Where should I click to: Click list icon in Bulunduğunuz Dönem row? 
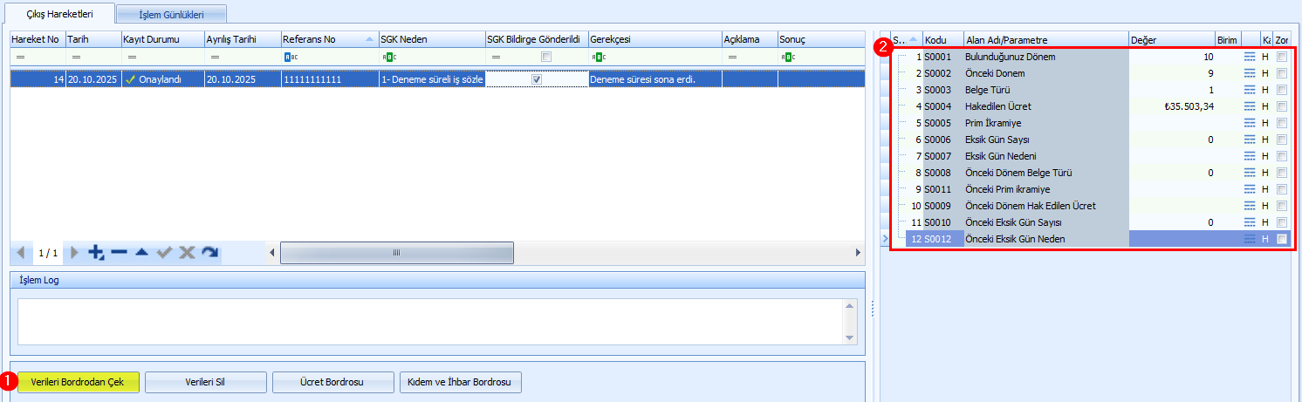pos(1250,57)
